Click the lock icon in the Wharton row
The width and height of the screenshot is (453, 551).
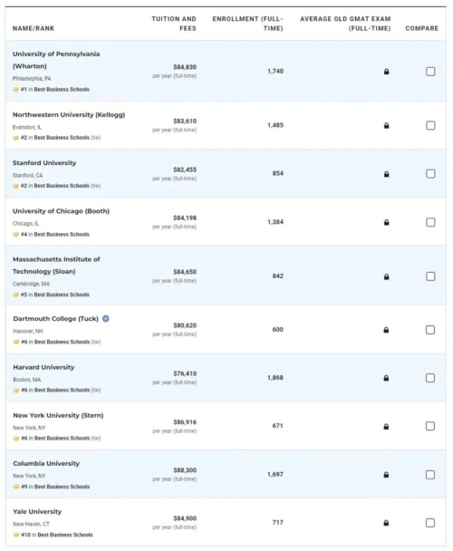point(386,72)
